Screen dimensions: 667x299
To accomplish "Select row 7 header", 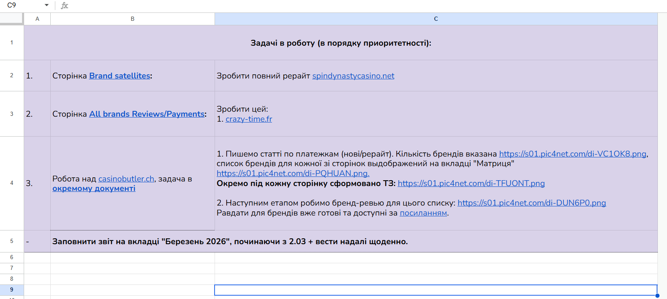I will [x=12, y=268].
